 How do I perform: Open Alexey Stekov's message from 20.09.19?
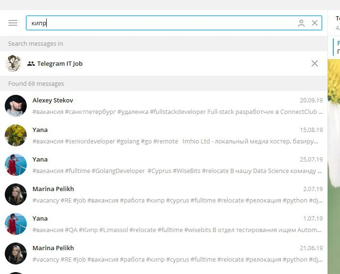tap(177, 106)
